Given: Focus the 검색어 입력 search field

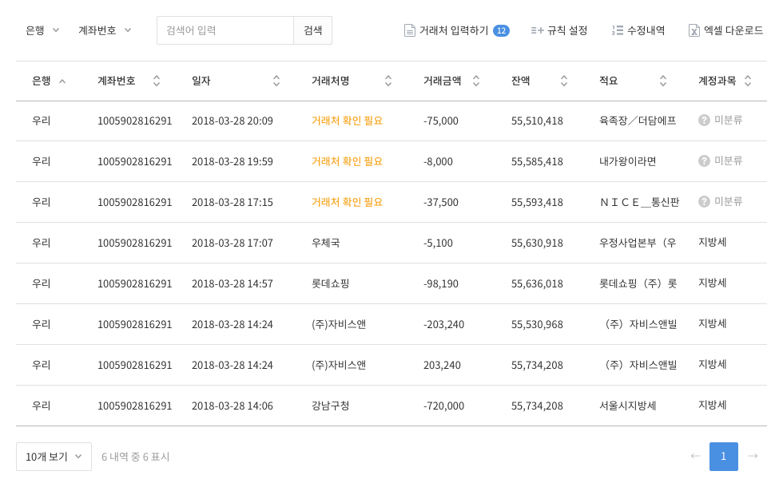Looking at the screenshot, I should click(x=225, y=30).
